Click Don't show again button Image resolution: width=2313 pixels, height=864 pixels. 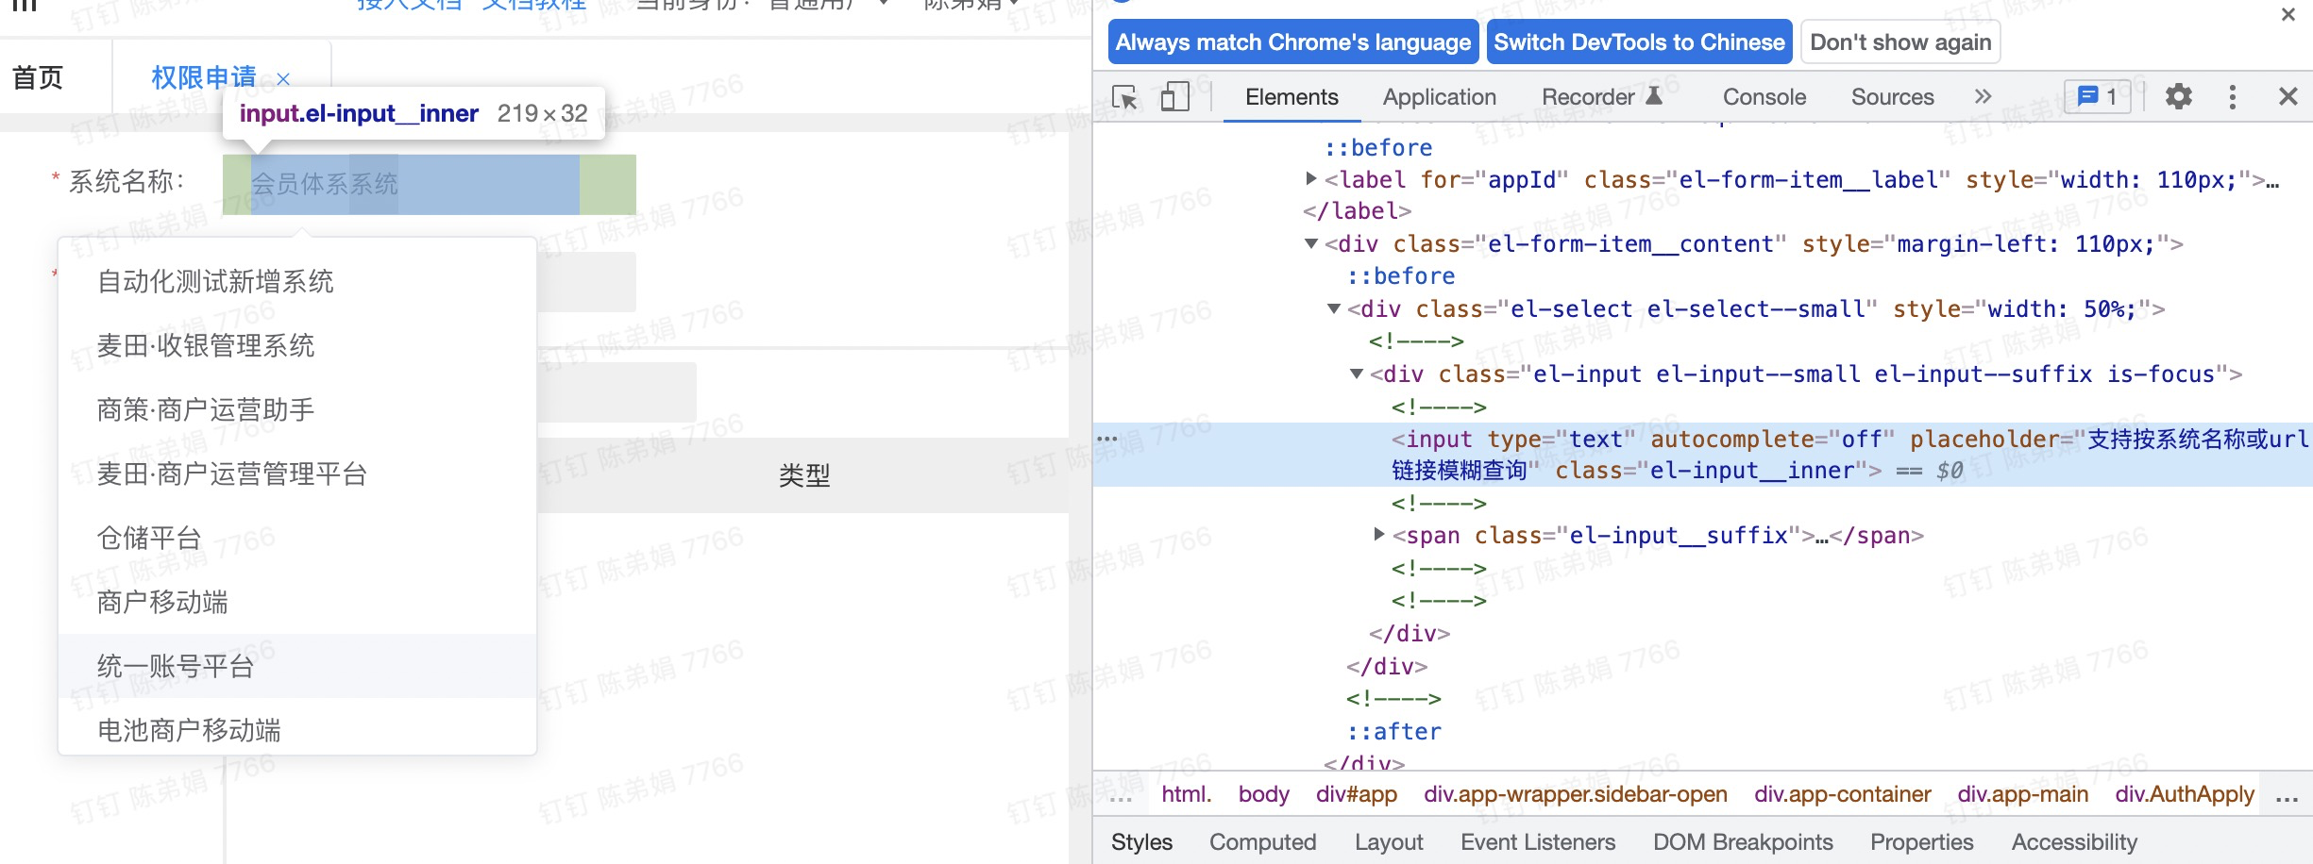(1900, 42)
